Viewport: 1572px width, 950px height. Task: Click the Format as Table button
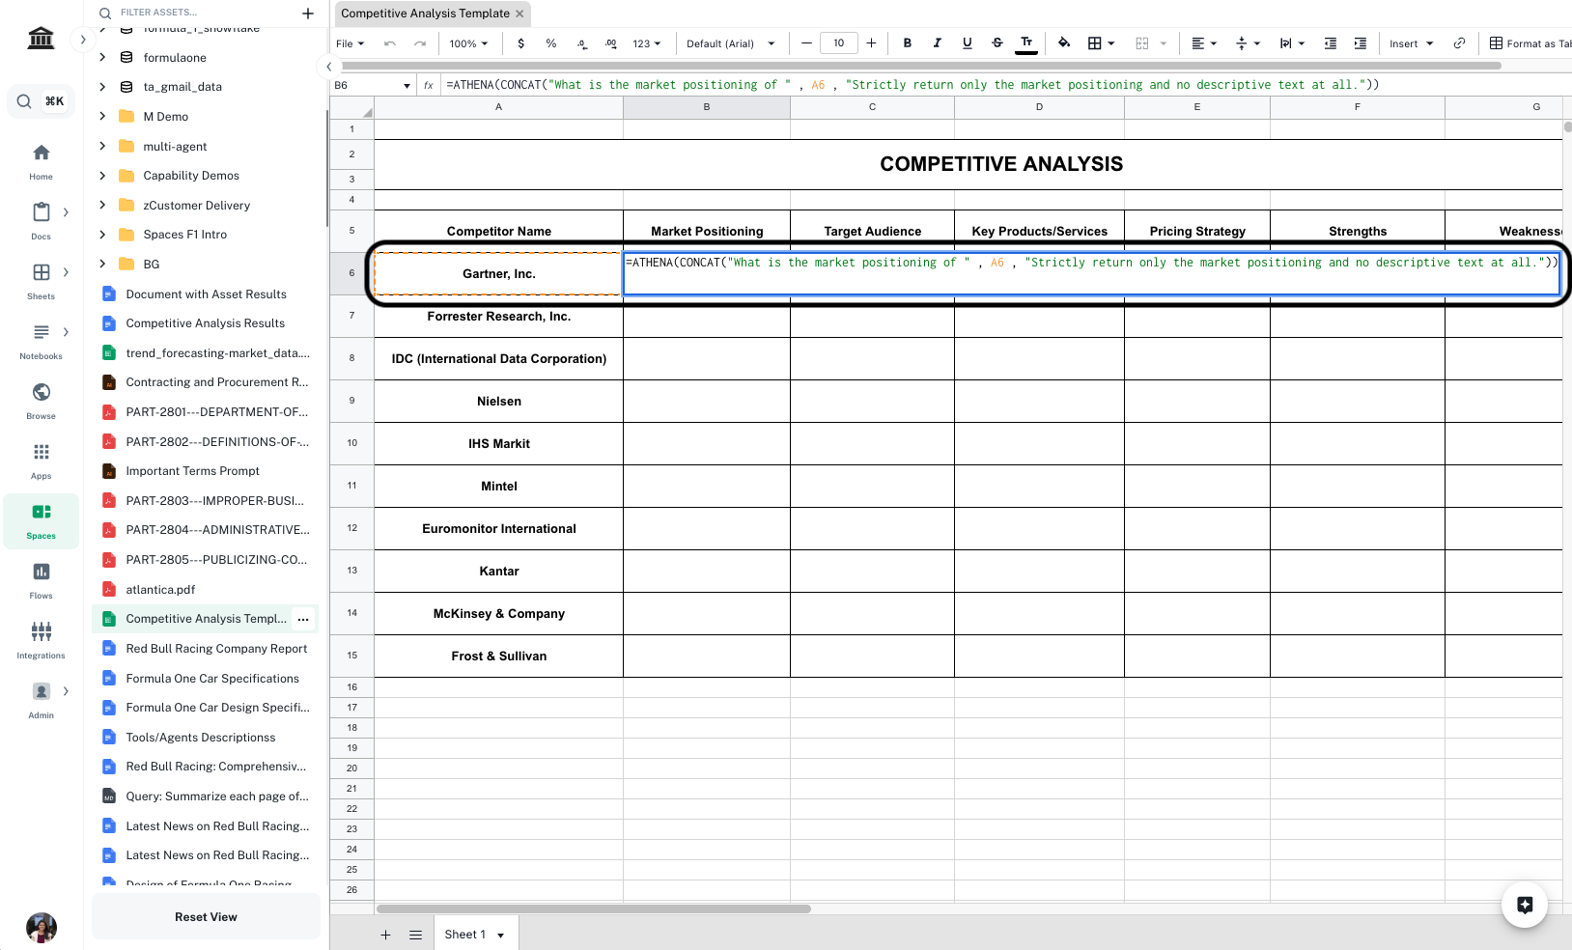tap(1530, 43)
